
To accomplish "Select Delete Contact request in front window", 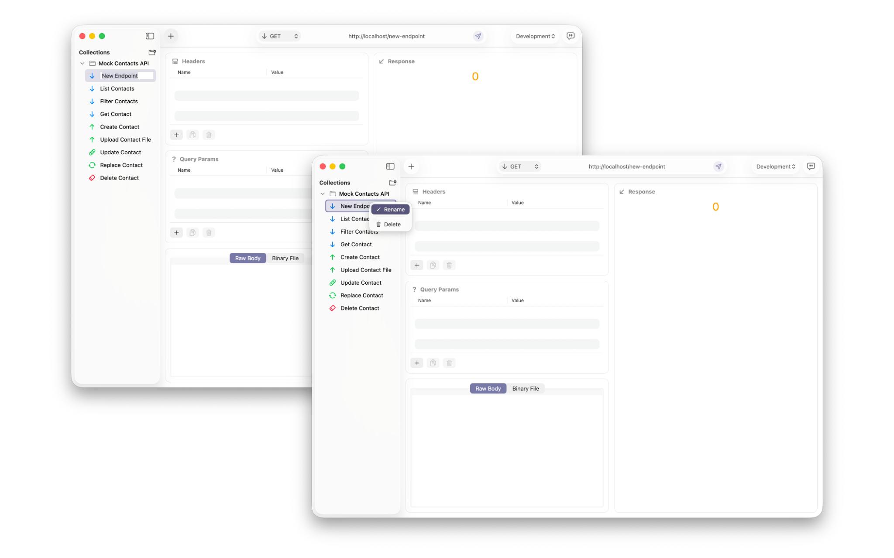I will [x=361, y=308].
